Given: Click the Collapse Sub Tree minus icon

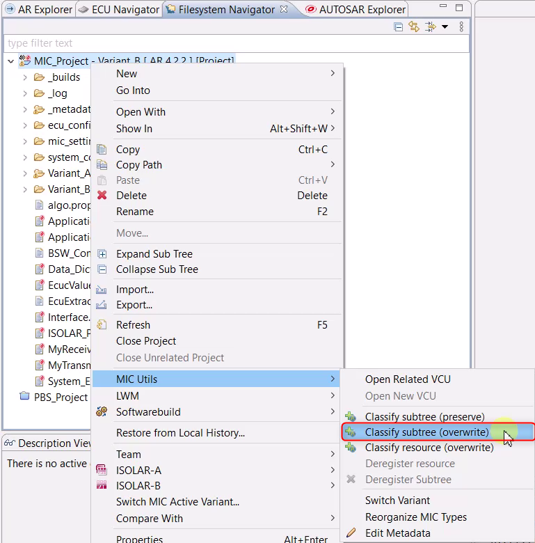Looking at the screenshot, I should [102, 269].
